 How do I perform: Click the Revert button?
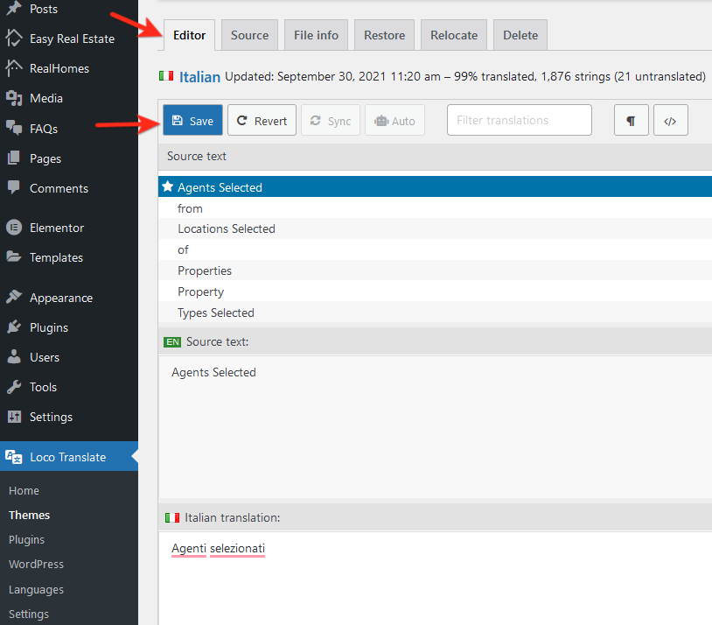[x=262, y=121]
